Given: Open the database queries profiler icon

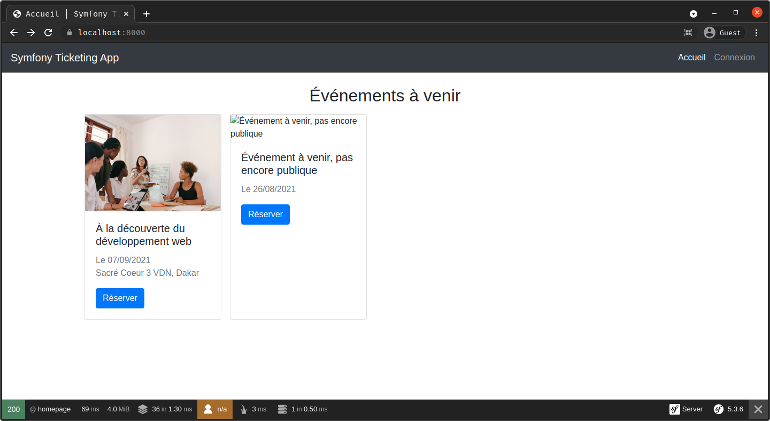Looking at the screenshot, I should click(282, 409).
